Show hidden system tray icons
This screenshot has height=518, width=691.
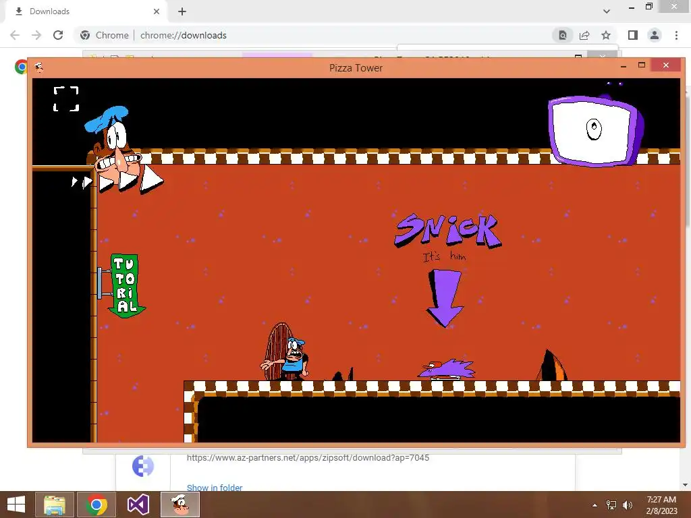click(595, 505)
